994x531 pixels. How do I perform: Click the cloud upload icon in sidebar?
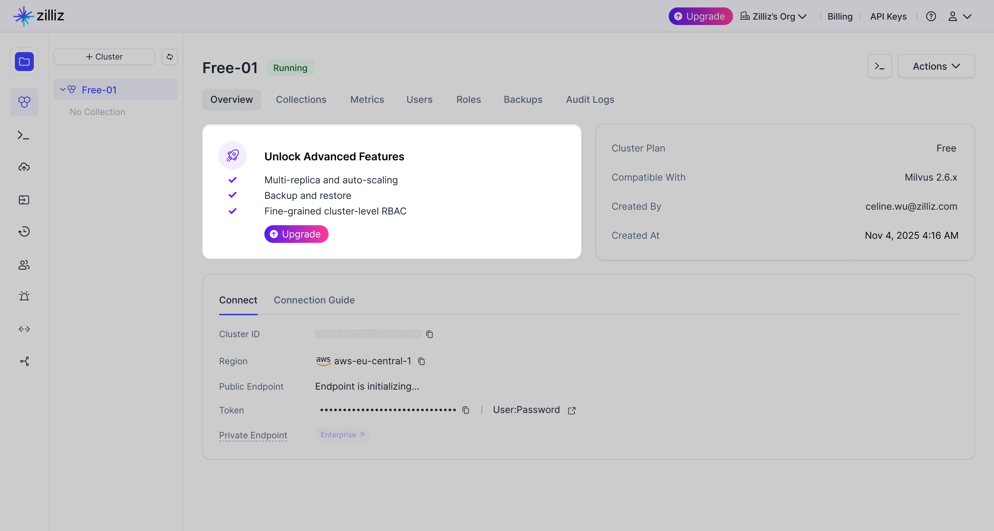point(24,167)
